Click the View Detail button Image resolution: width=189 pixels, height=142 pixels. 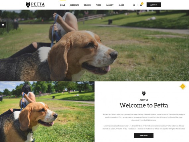point(144,135)
